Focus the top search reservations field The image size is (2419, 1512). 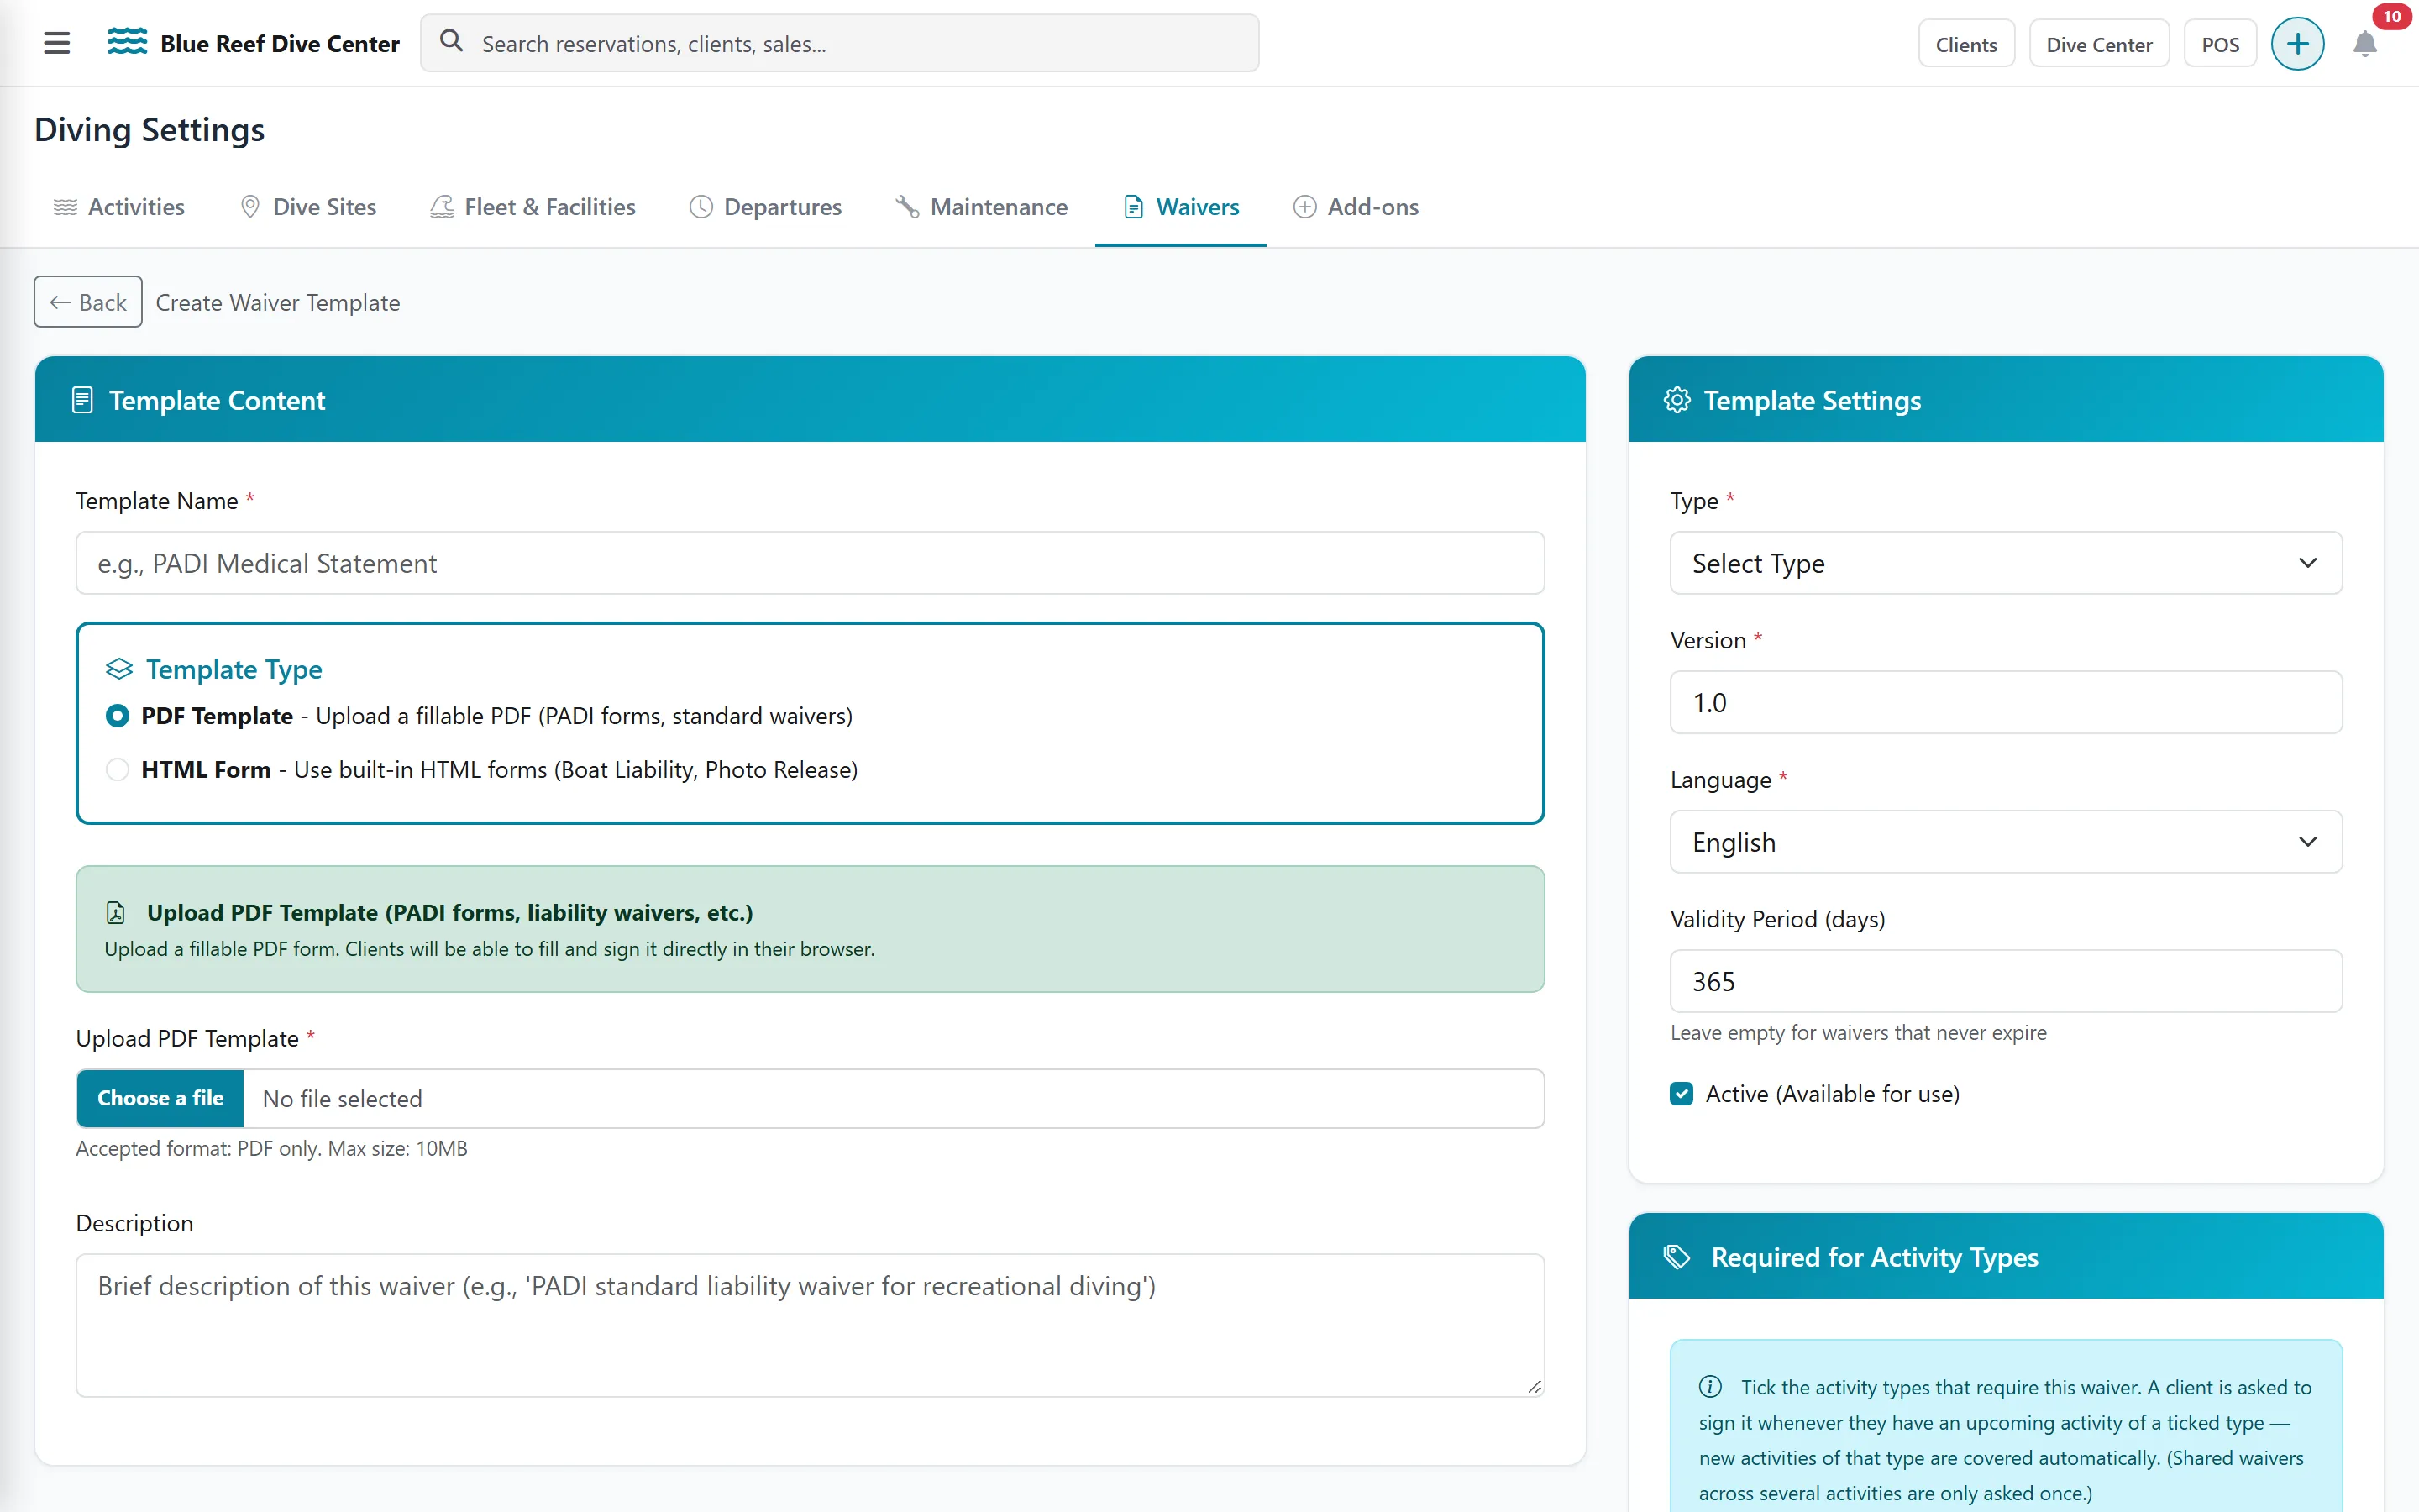click(840, 43)
